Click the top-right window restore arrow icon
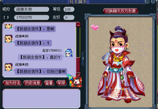This screenshot has height=109, width=158. [147, 2]
